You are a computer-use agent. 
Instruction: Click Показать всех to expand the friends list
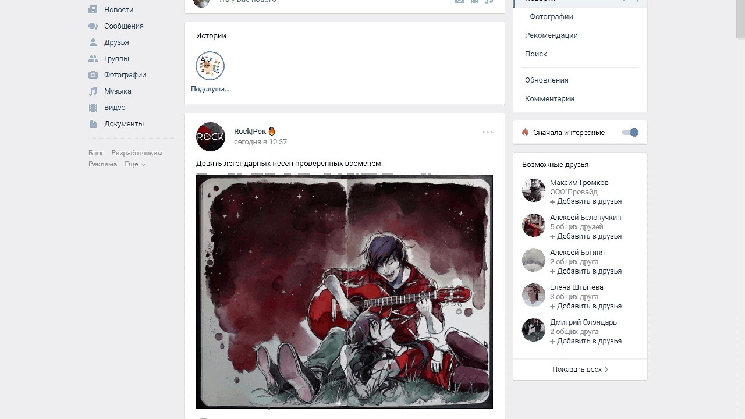580,370
